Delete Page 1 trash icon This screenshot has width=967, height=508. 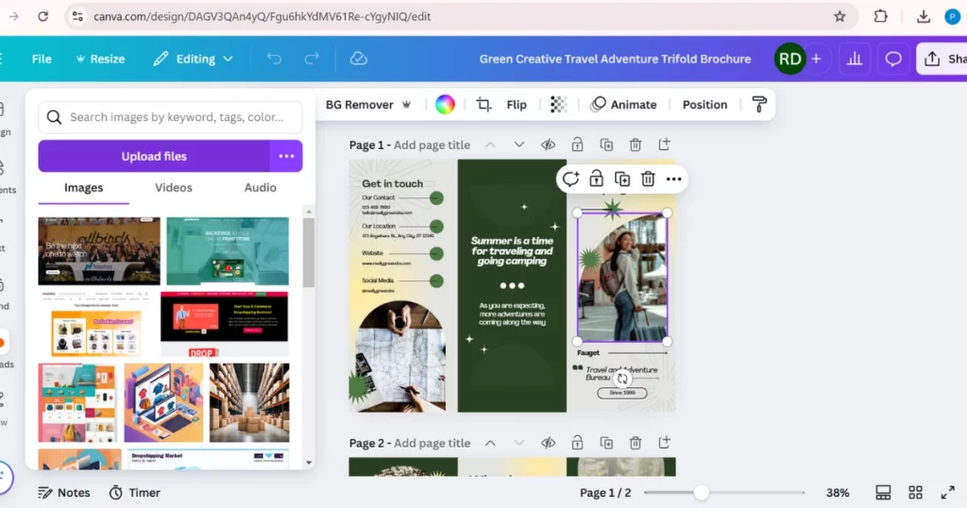(x=636, y=144)
